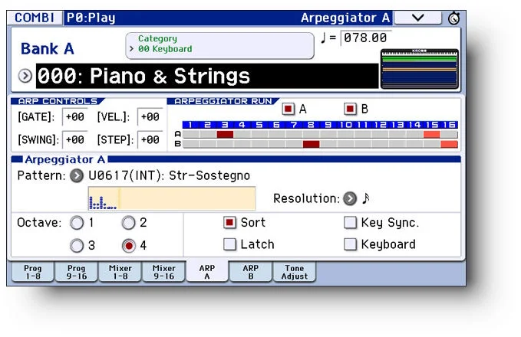Switch to ARP B tab
Image resolution: width=521 pixels, height=337 pixels.
click(x=251, y=272)
